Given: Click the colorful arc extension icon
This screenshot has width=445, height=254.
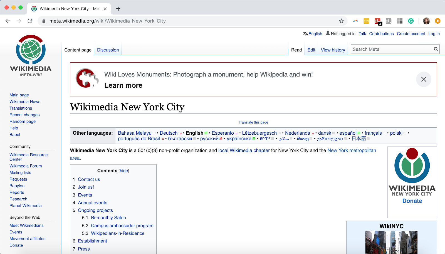Looking at the screenshot, I should [x=355, y=21].
